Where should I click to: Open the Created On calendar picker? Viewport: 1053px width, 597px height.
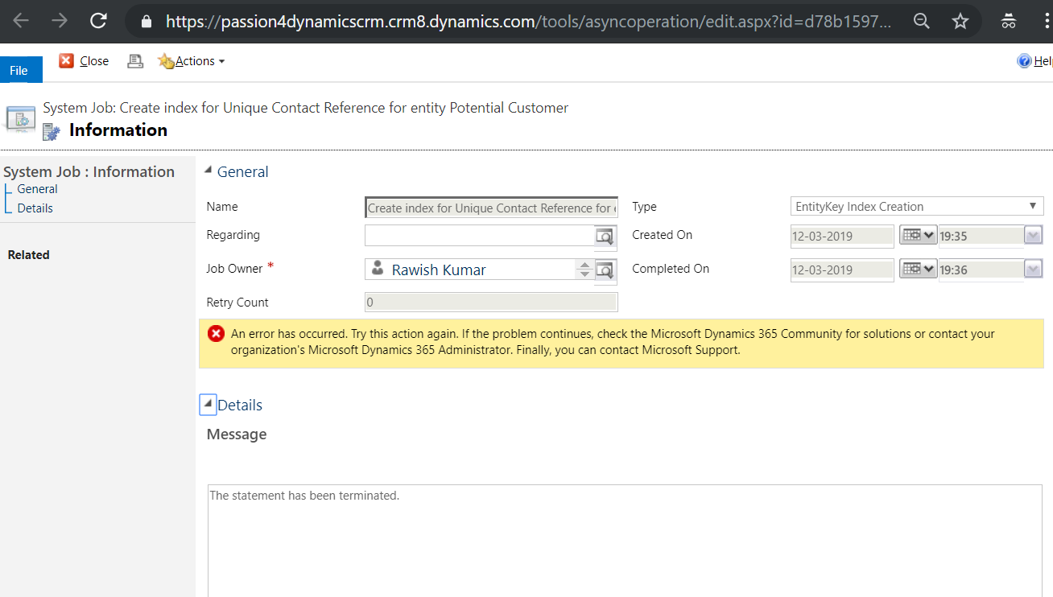click(x=917, y=236)
